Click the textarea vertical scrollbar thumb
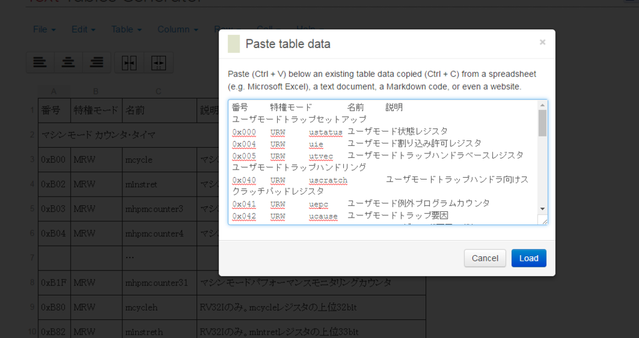 pyautogui.click(x=542, y=123)
